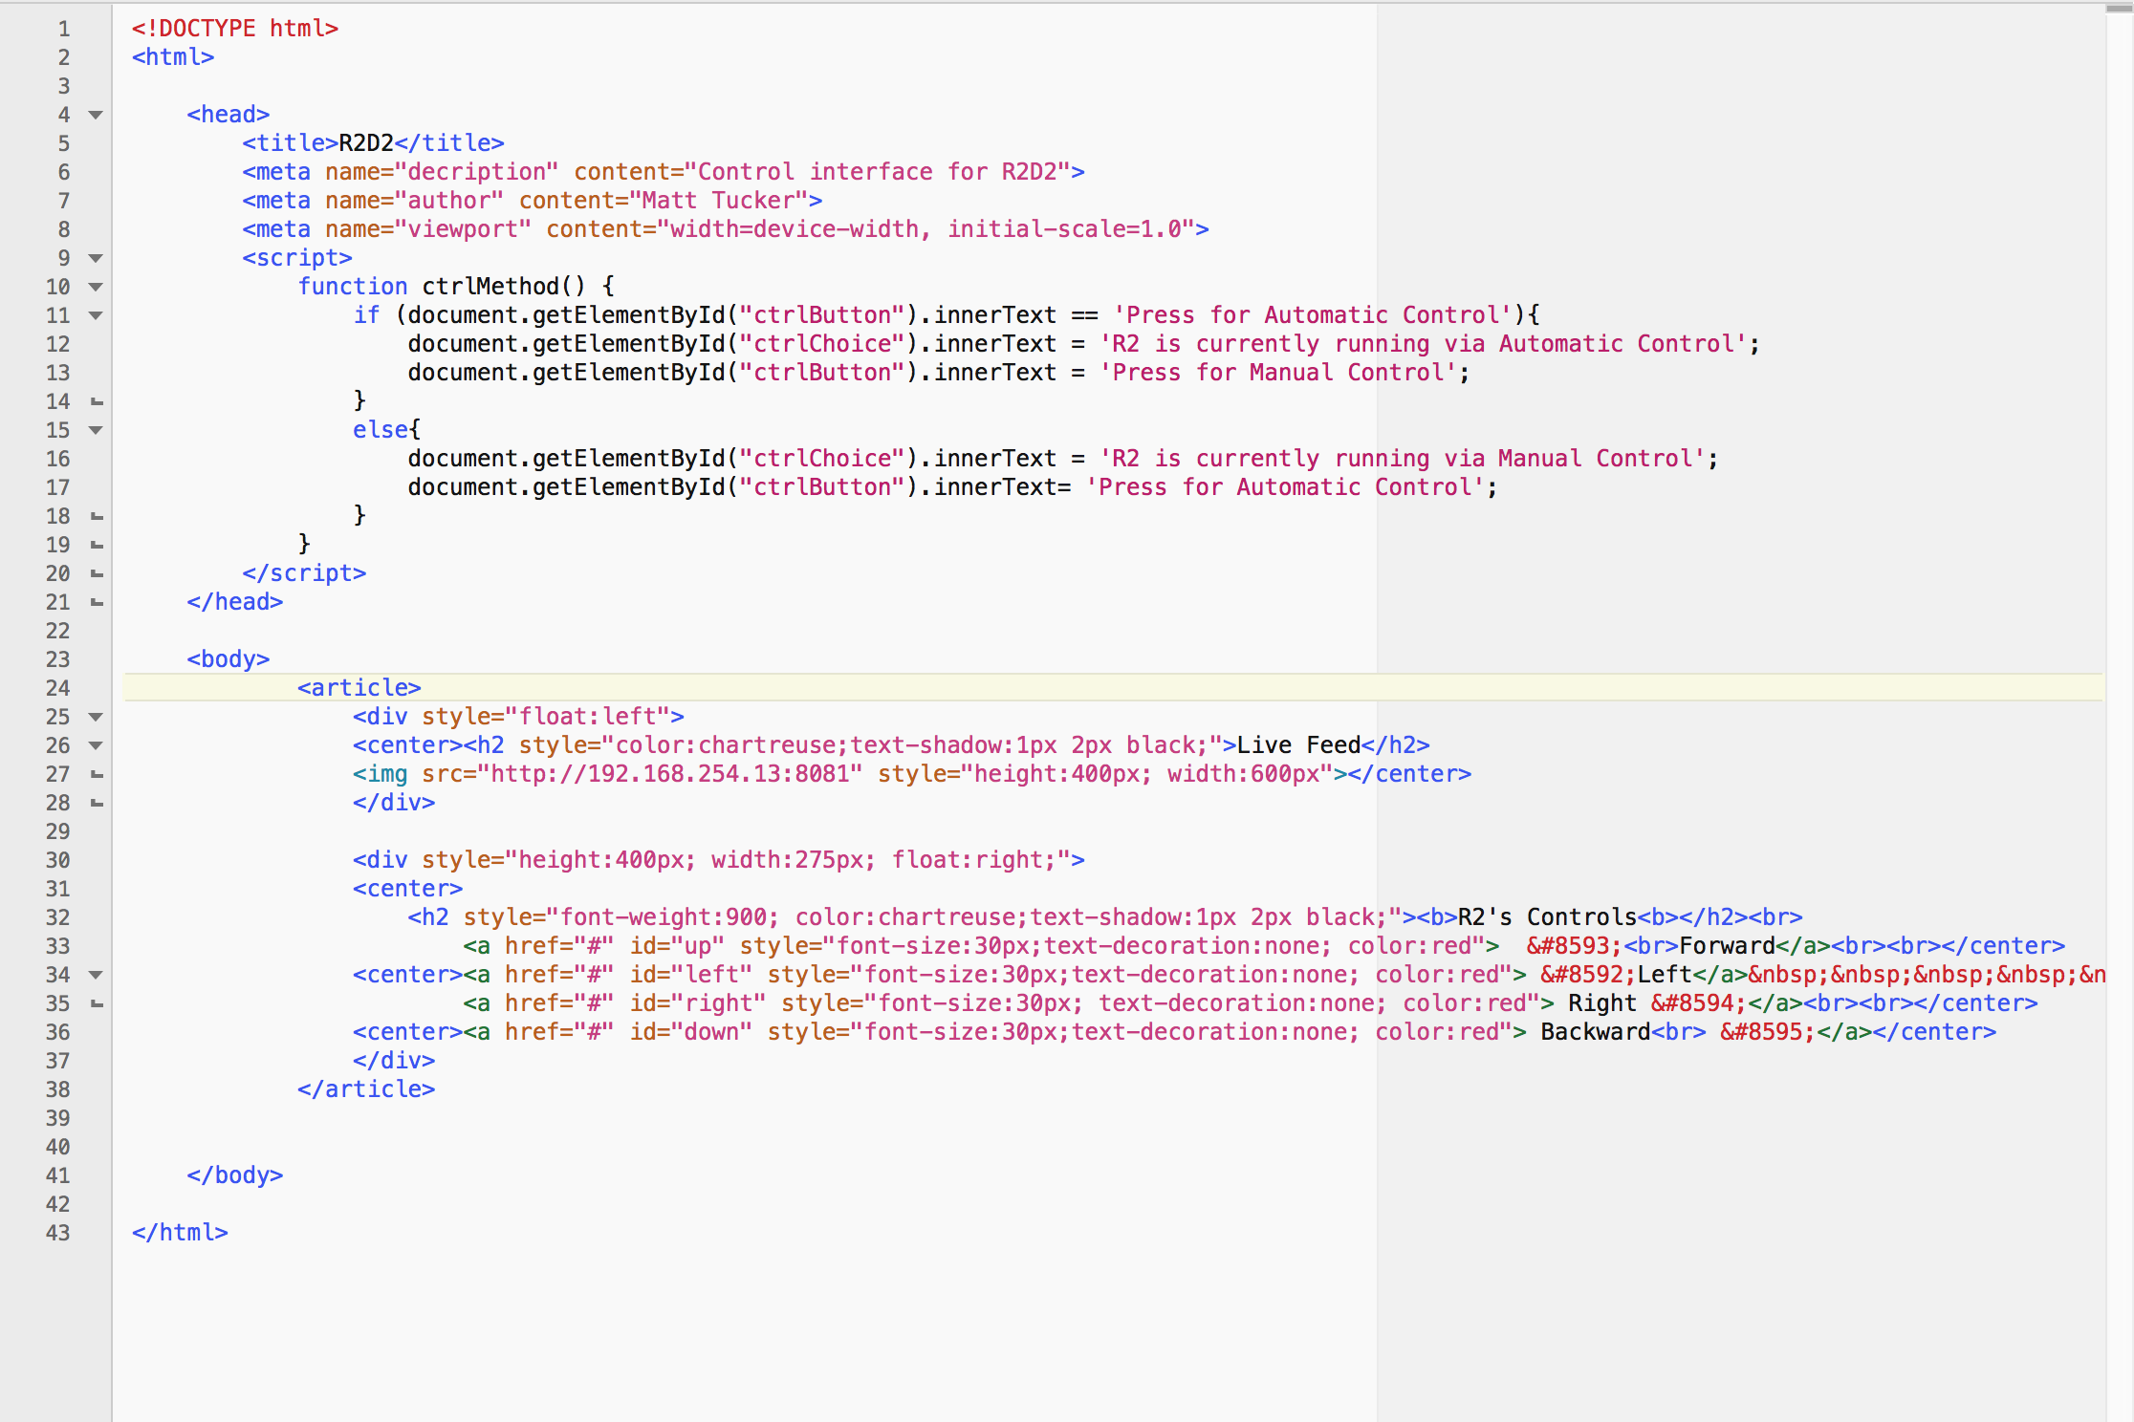Screen dimensions: 2134x1422
Task: Click the id="right" attribute on line 35
Action: (x=698, y=1003)
